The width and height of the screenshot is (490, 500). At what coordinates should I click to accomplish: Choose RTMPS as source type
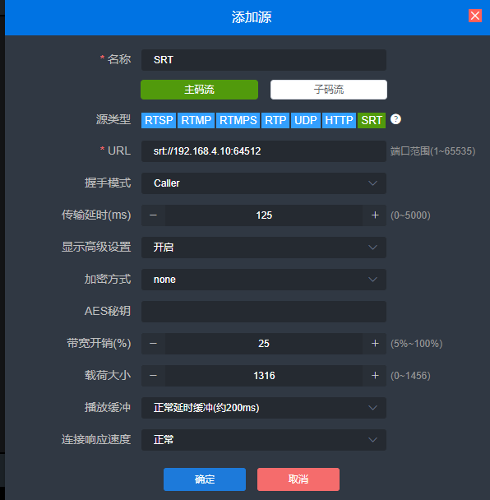click(x=238, y=121)
